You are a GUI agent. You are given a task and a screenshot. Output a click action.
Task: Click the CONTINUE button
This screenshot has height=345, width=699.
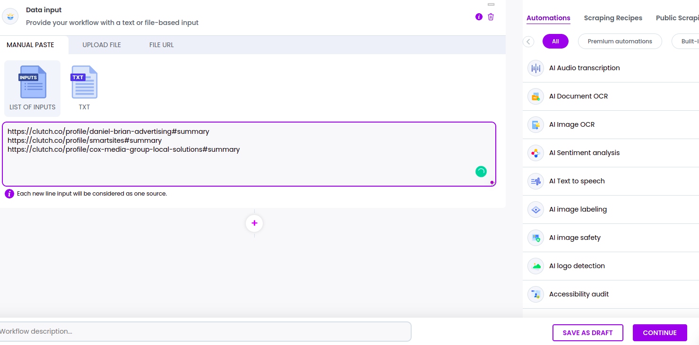(x=660, y=333)
